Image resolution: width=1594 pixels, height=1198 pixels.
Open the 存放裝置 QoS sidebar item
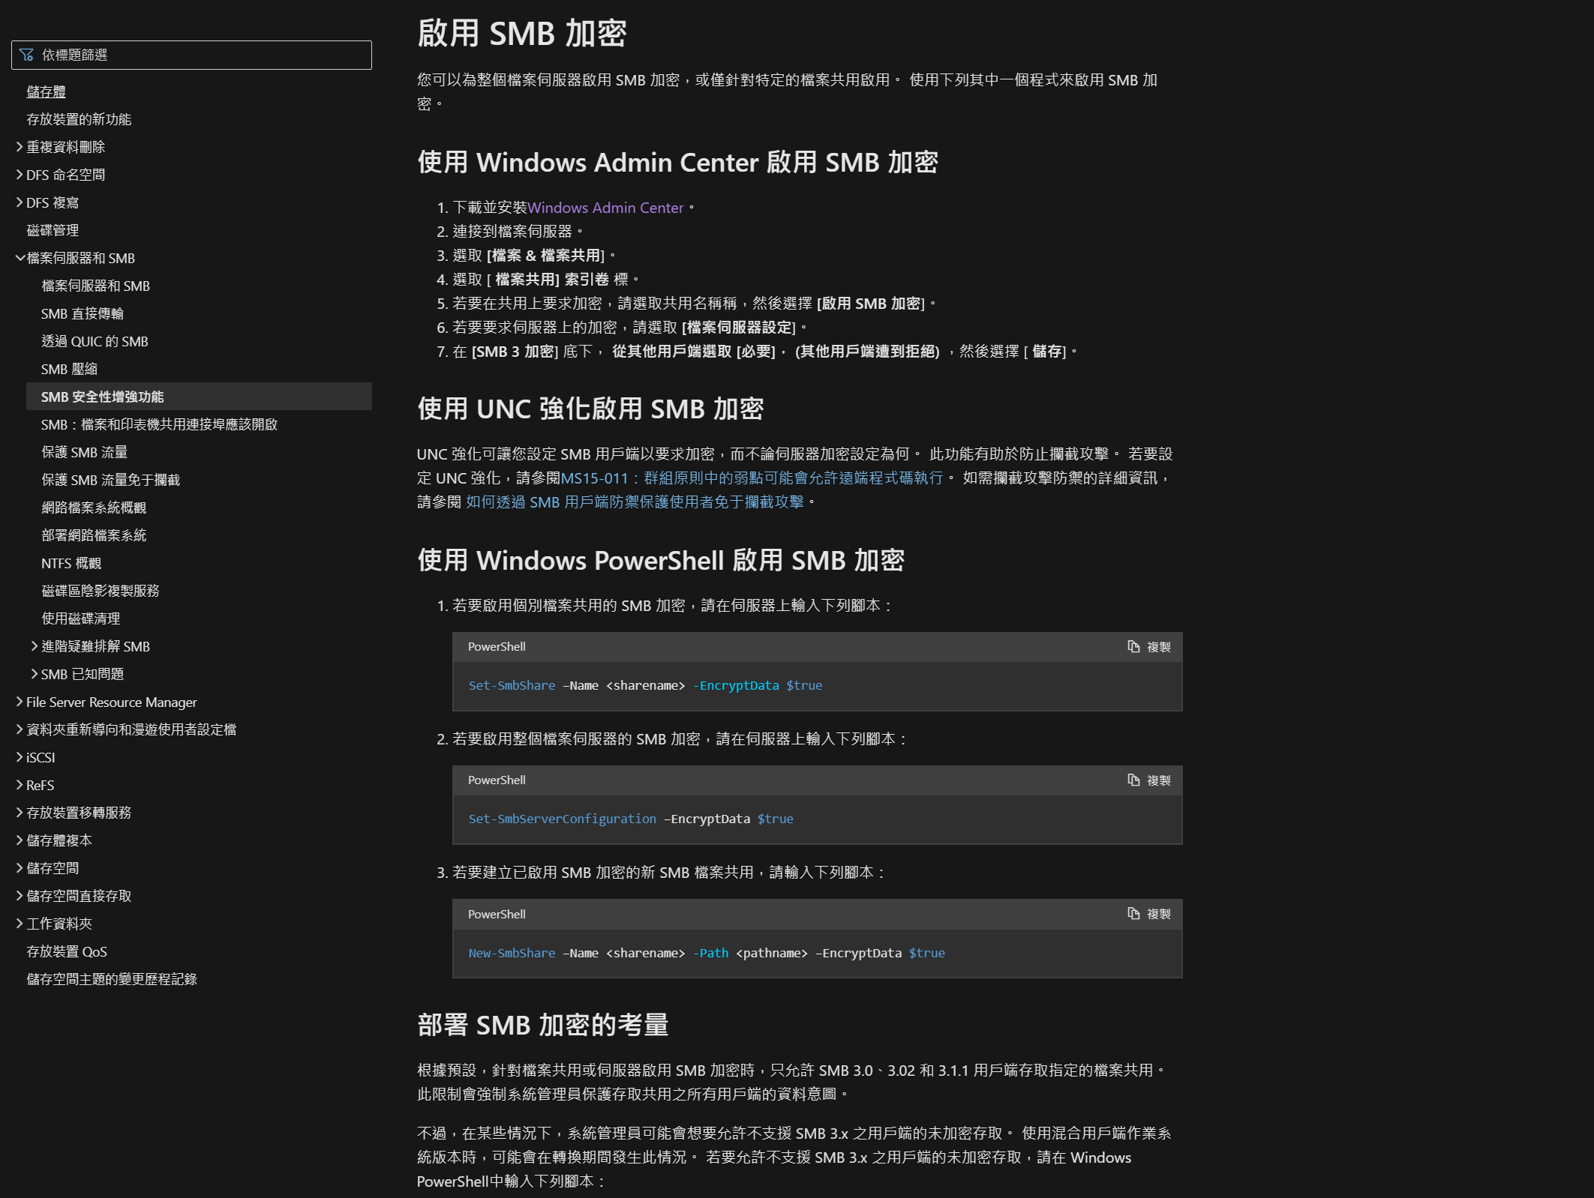67,951
